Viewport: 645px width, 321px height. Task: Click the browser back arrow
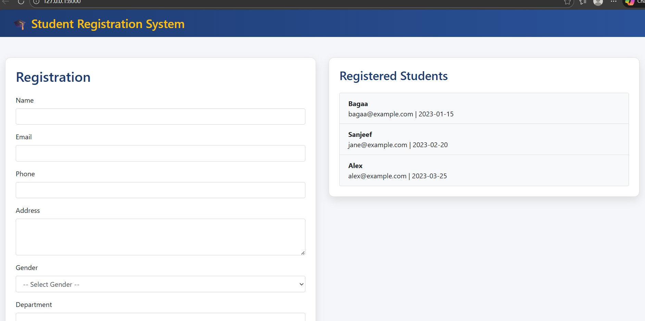pyautogui.click(x=6, y=2)
